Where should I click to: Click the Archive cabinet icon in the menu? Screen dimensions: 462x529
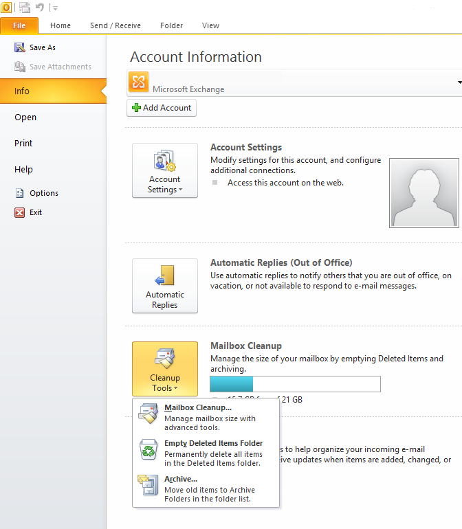[148, 485]
